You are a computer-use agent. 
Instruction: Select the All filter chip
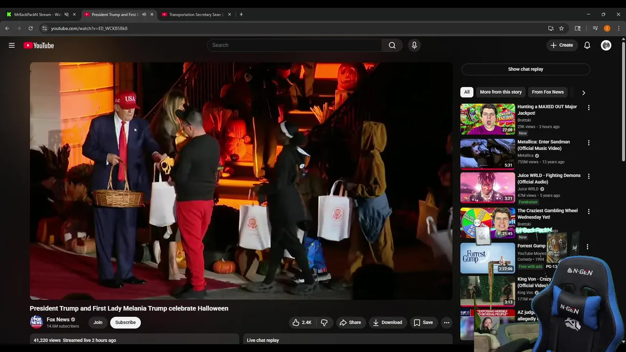point(467,92)
